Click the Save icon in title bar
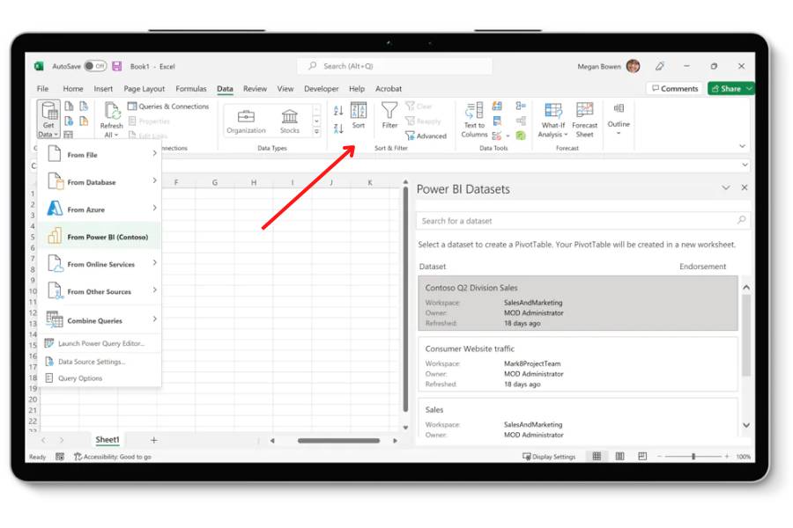793x528 pixels. tap(117, 66)
